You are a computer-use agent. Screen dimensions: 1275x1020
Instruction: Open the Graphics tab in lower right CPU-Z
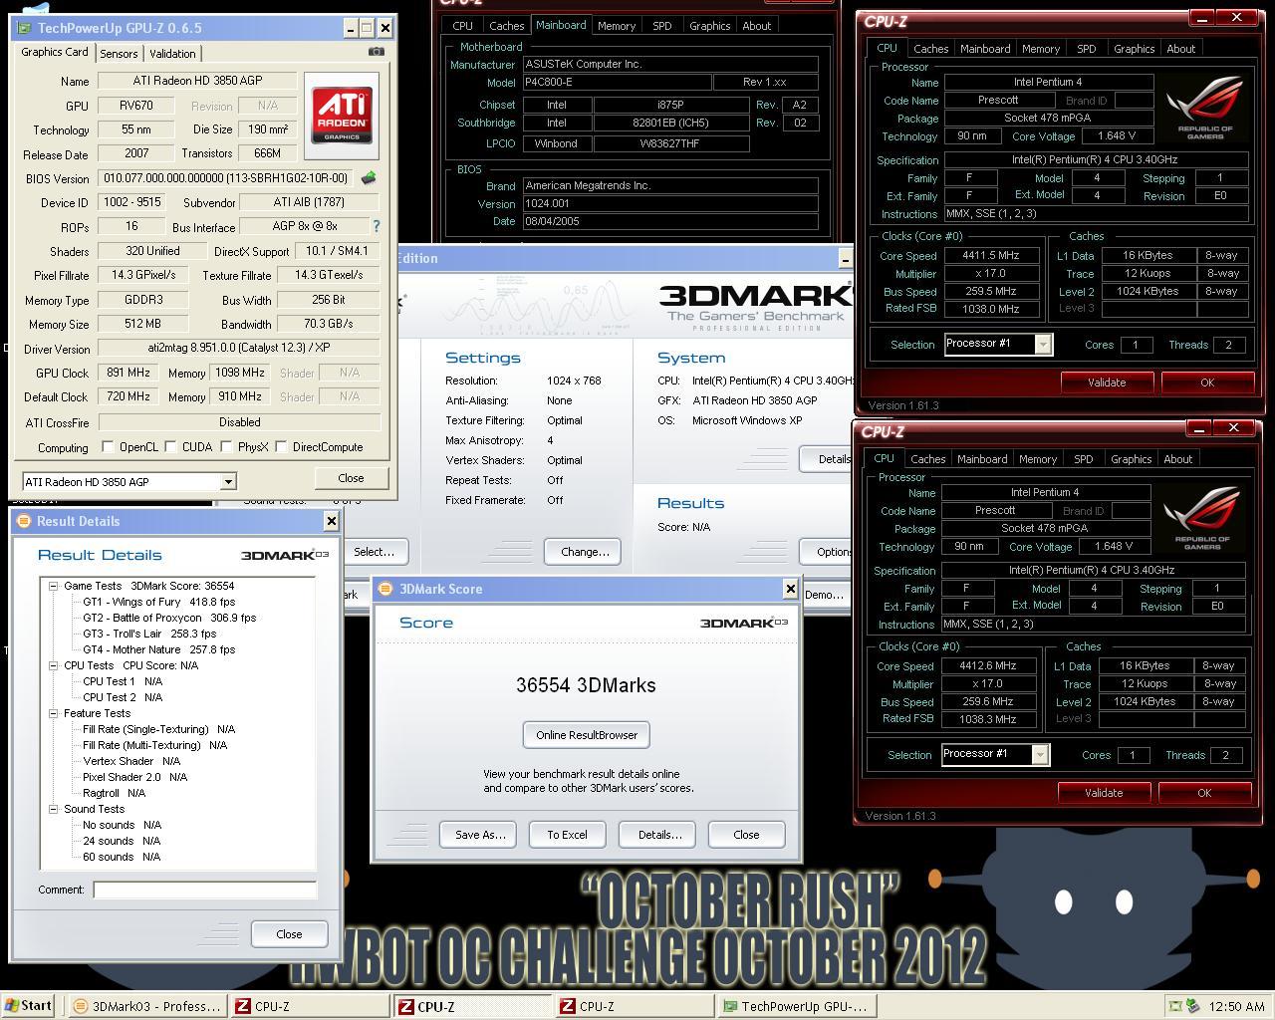coord(1131,459)
